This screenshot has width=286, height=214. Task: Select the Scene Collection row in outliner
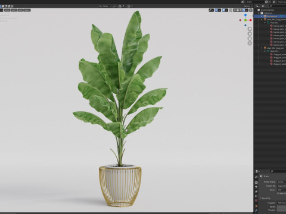tap(270, 10)
